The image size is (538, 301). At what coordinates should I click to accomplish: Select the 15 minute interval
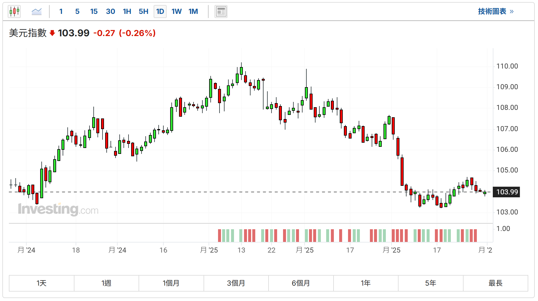click(x=94, y=12)
